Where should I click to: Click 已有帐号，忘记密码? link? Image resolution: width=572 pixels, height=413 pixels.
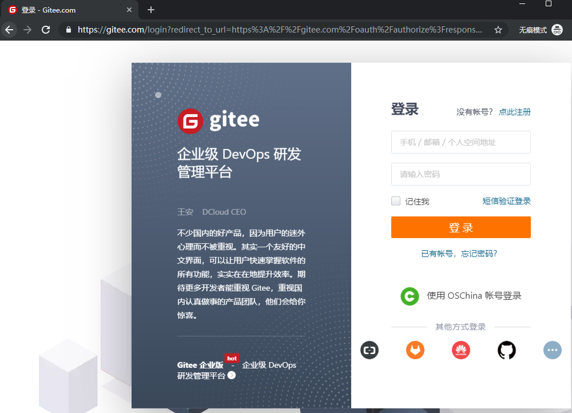pyautogui.click(x=459, y=254)
